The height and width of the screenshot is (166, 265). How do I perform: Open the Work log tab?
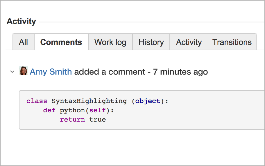[x=110, y=42]
